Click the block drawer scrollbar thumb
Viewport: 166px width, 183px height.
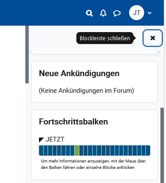tap(162, 145)
